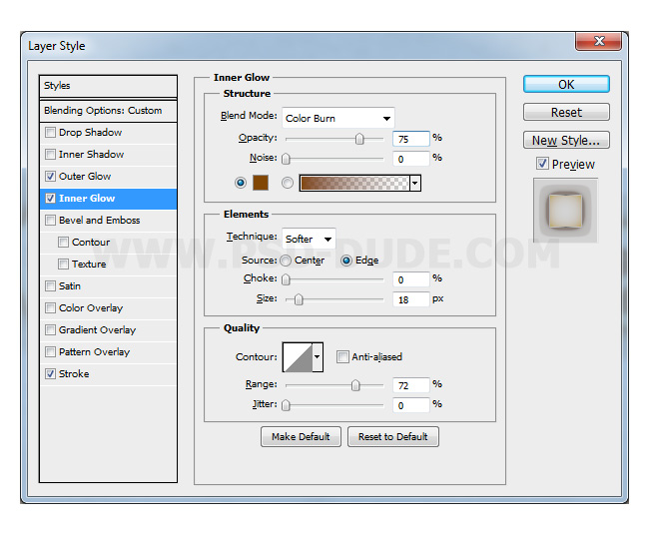Select Blending Options: Custom
Viewport: 649px width, 535px height.
[x=108, y=111]
